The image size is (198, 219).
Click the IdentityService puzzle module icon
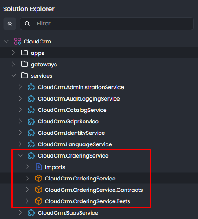point(32,133)
